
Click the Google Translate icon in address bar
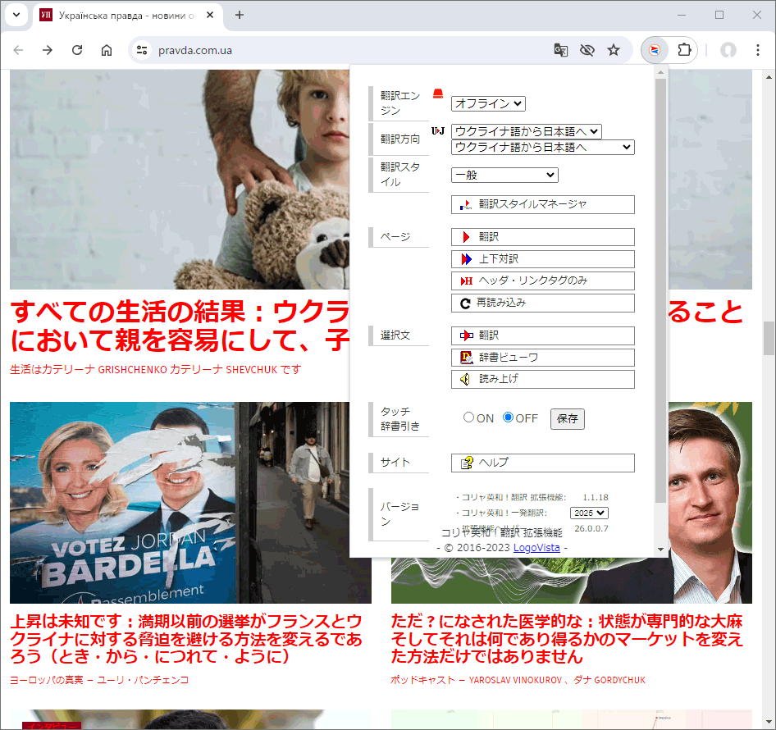click(561, 50)
